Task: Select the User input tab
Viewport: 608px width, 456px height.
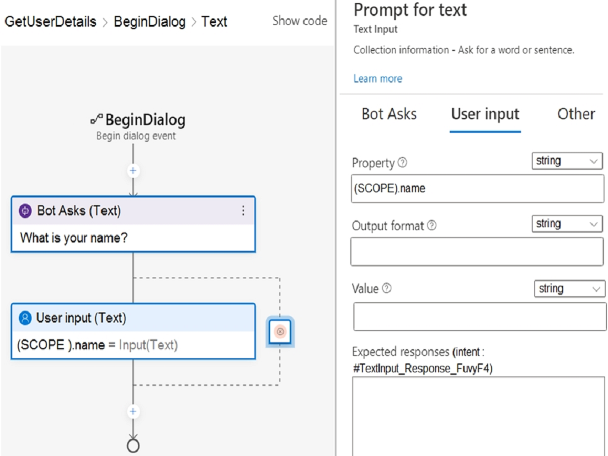Action: (x=485, y=114)
